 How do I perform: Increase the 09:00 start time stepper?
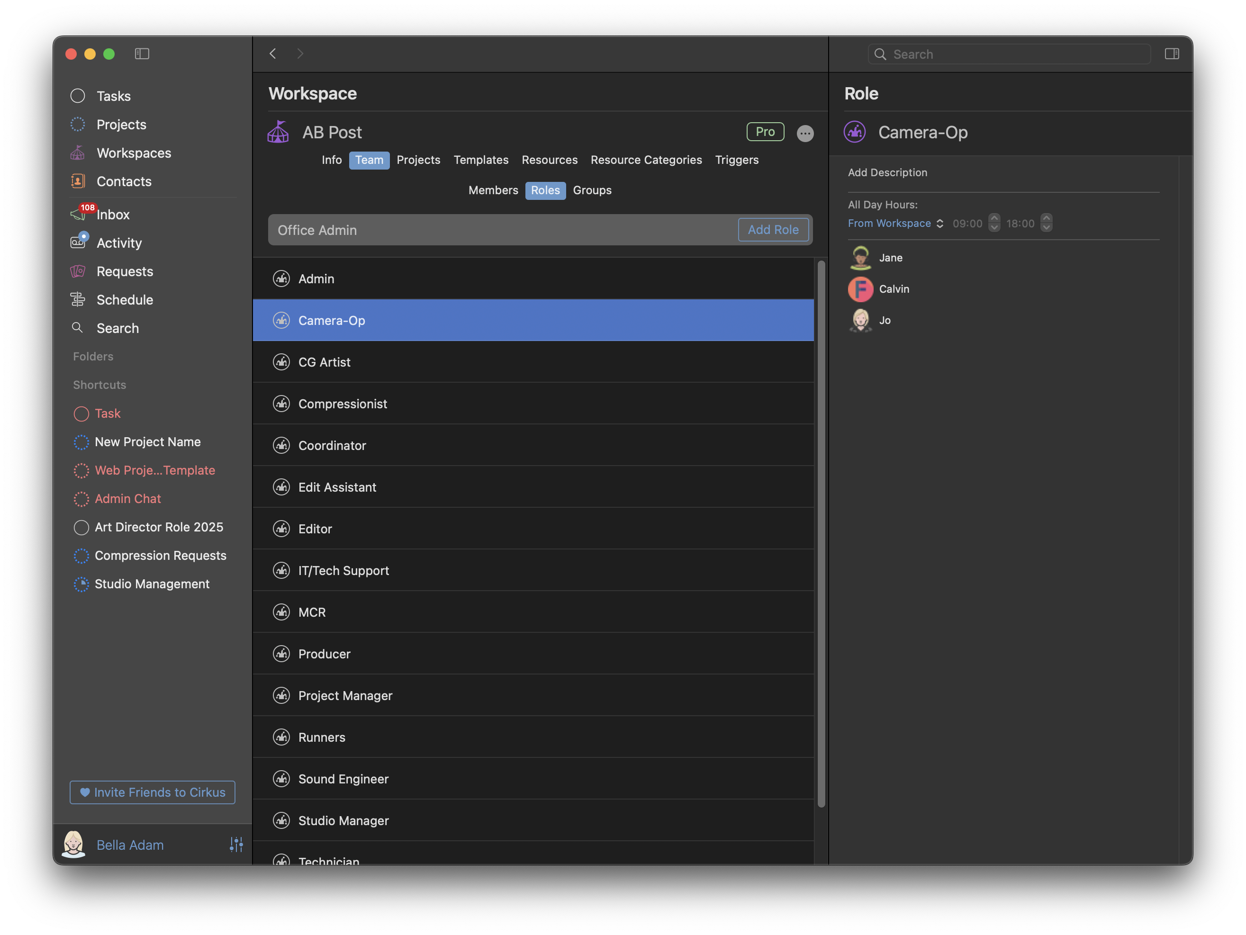[x=994, y=218]
